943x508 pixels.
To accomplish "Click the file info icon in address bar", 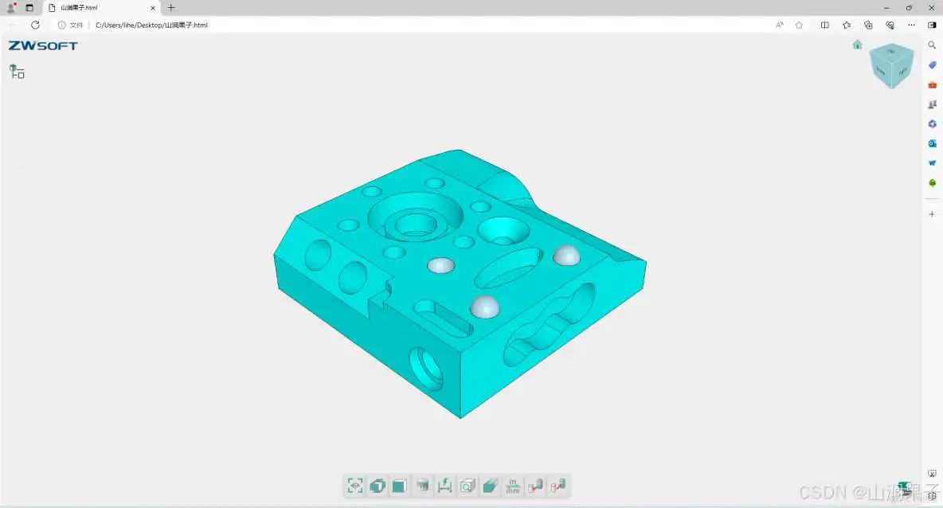I will coord(61,25).
